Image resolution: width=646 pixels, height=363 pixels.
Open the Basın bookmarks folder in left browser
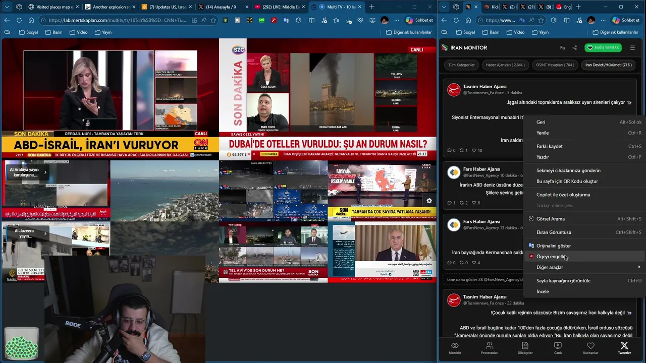coord(53,32)
